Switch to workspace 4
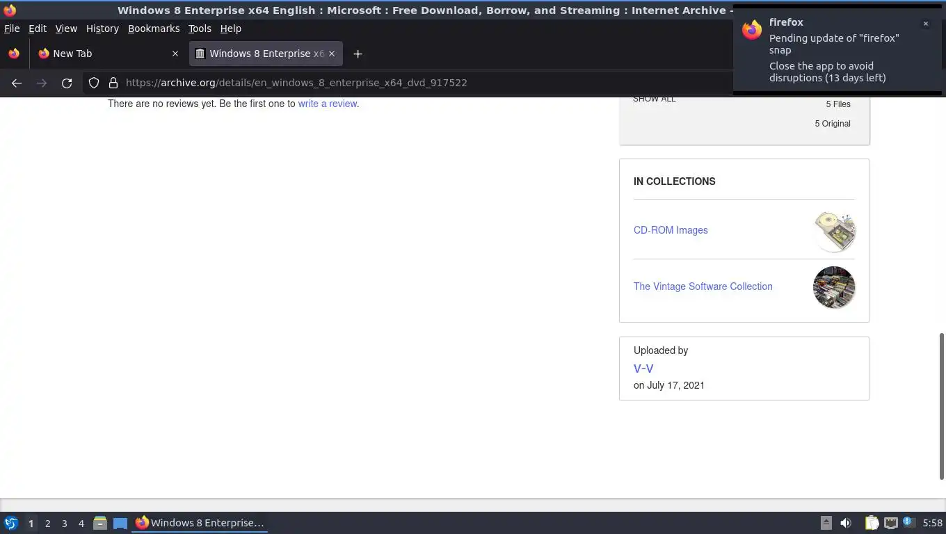Image resolution: width=946 pixels, height=534 pixels. [x=81, y=524]
